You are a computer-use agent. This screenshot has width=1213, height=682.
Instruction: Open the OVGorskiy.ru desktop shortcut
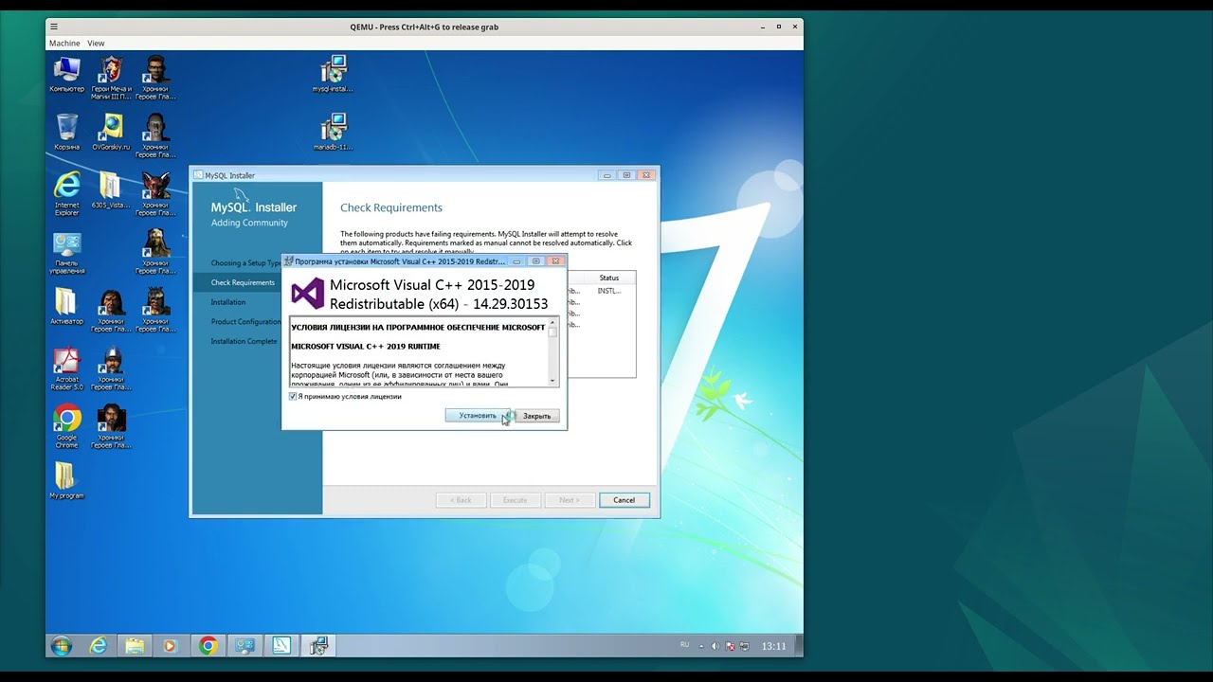111,133
